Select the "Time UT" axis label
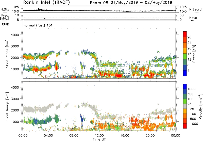This screenshot has width=203, height=141. [x=99, y=139]
